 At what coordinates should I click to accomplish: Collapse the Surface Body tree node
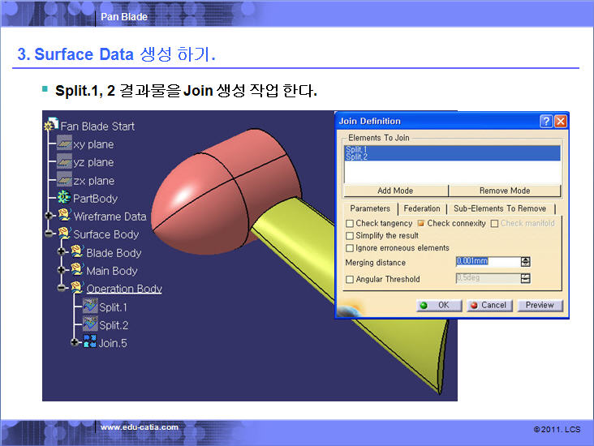49,234
